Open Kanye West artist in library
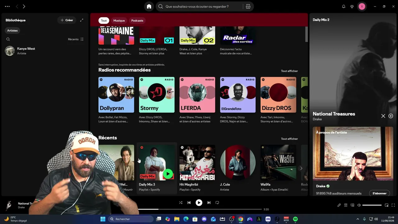Screen dimensions: 398x224 click(45, 51)
